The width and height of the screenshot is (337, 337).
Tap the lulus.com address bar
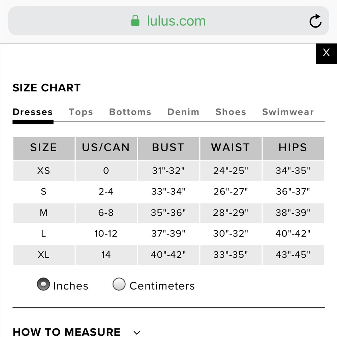tap(168, 21)
